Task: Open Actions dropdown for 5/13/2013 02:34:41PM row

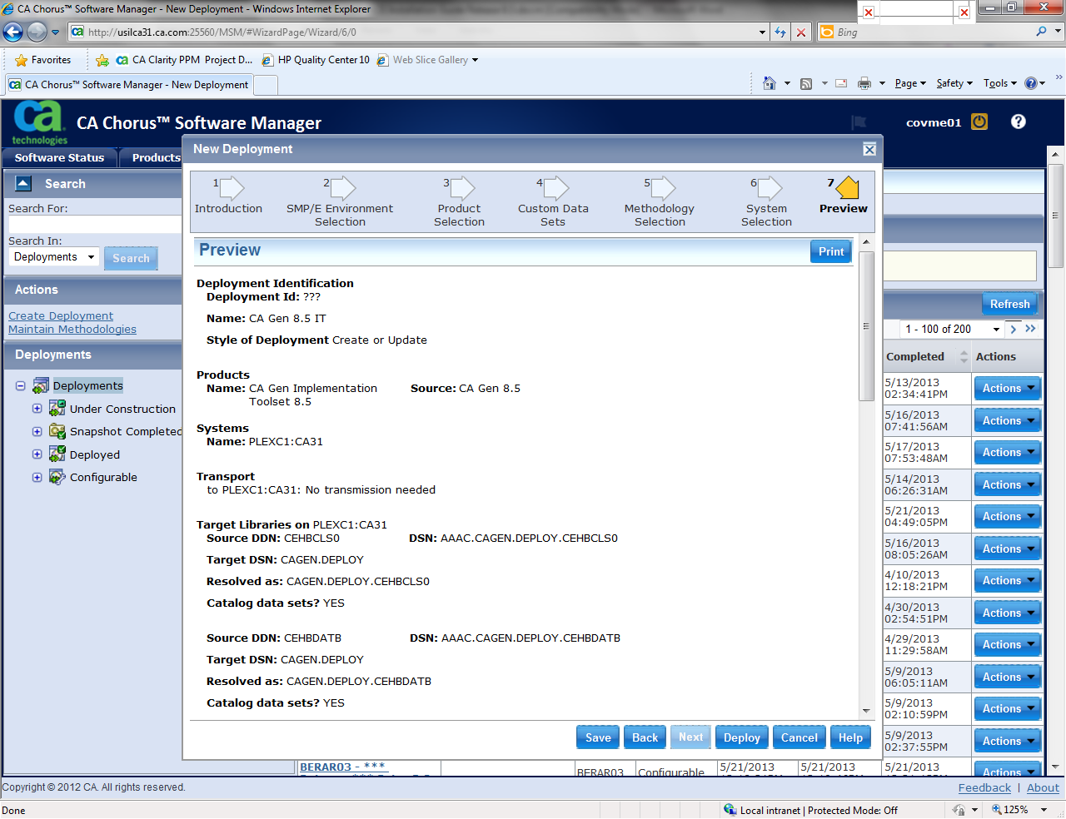Action: 1008,388
